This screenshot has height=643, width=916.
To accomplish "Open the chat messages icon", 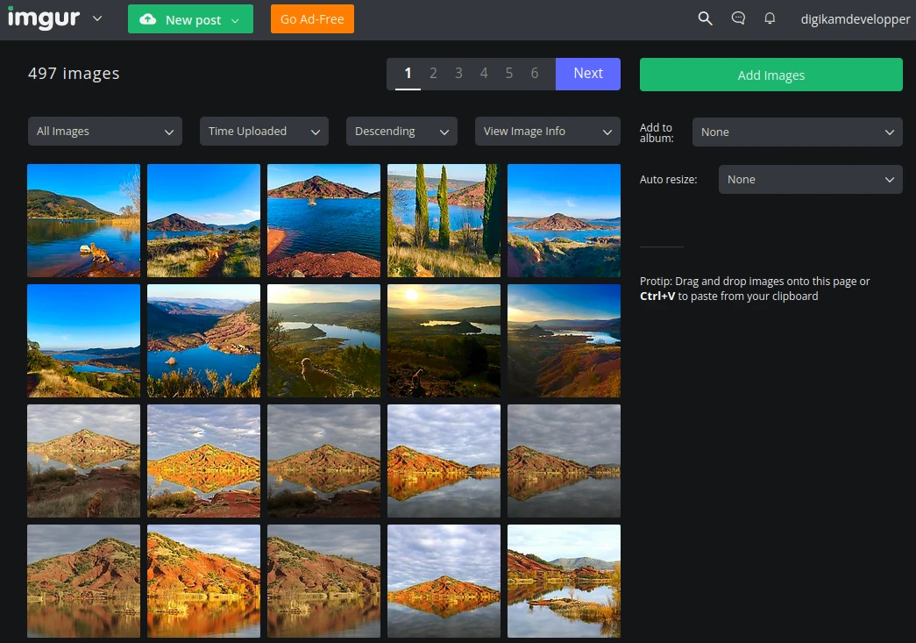I will tap(738, 18).
